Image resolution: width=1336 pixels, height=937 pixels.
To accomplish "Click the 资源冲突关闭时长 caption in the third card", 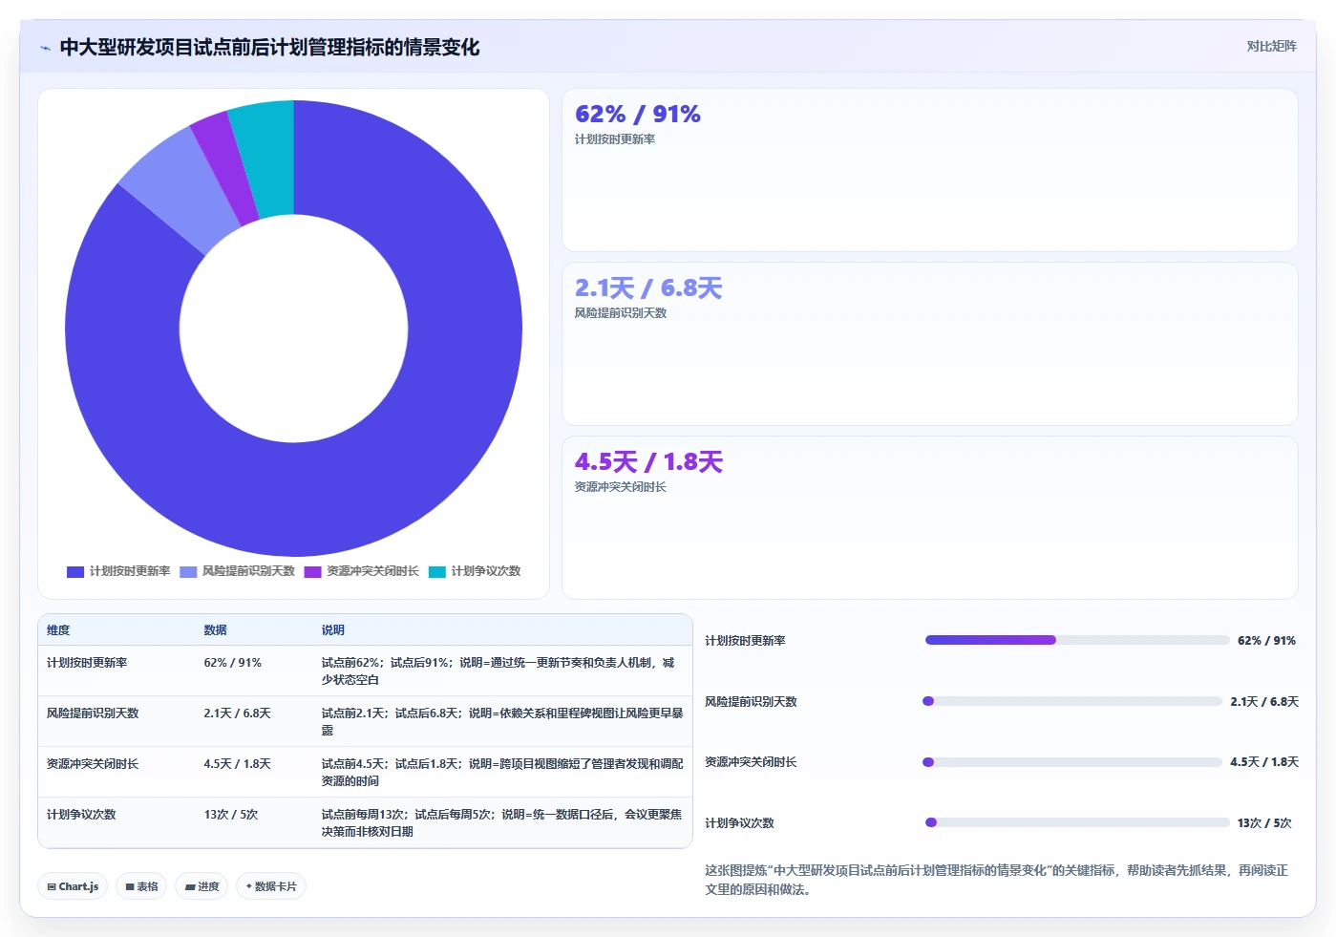I will click(x=621, y=487).
